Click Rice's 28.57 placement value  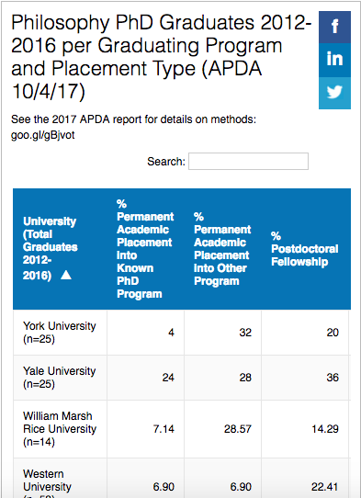coord(238,429)
